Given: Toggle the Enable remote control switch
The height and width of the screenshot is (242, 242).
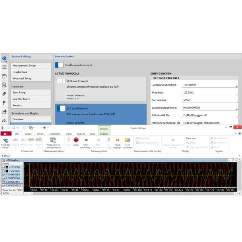Looking at the screenshot, I should [60, 65].
